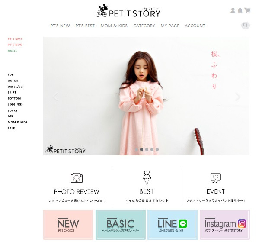Click the search magnifier button
Image resolution: width=262 pixels, height=242 pixels.
click(245, 26)
